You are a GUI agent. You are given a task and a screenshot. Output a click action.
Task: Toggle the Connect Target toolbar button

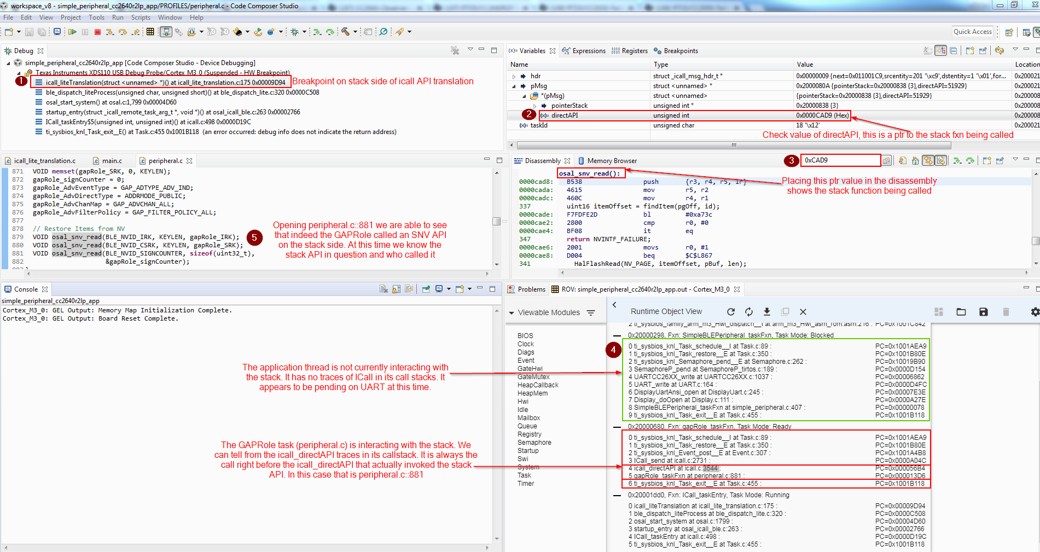tap(166, 32)
